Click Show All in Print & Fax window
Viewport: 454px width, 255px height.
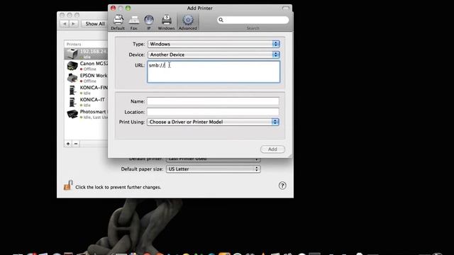click(x=95, y=23)
